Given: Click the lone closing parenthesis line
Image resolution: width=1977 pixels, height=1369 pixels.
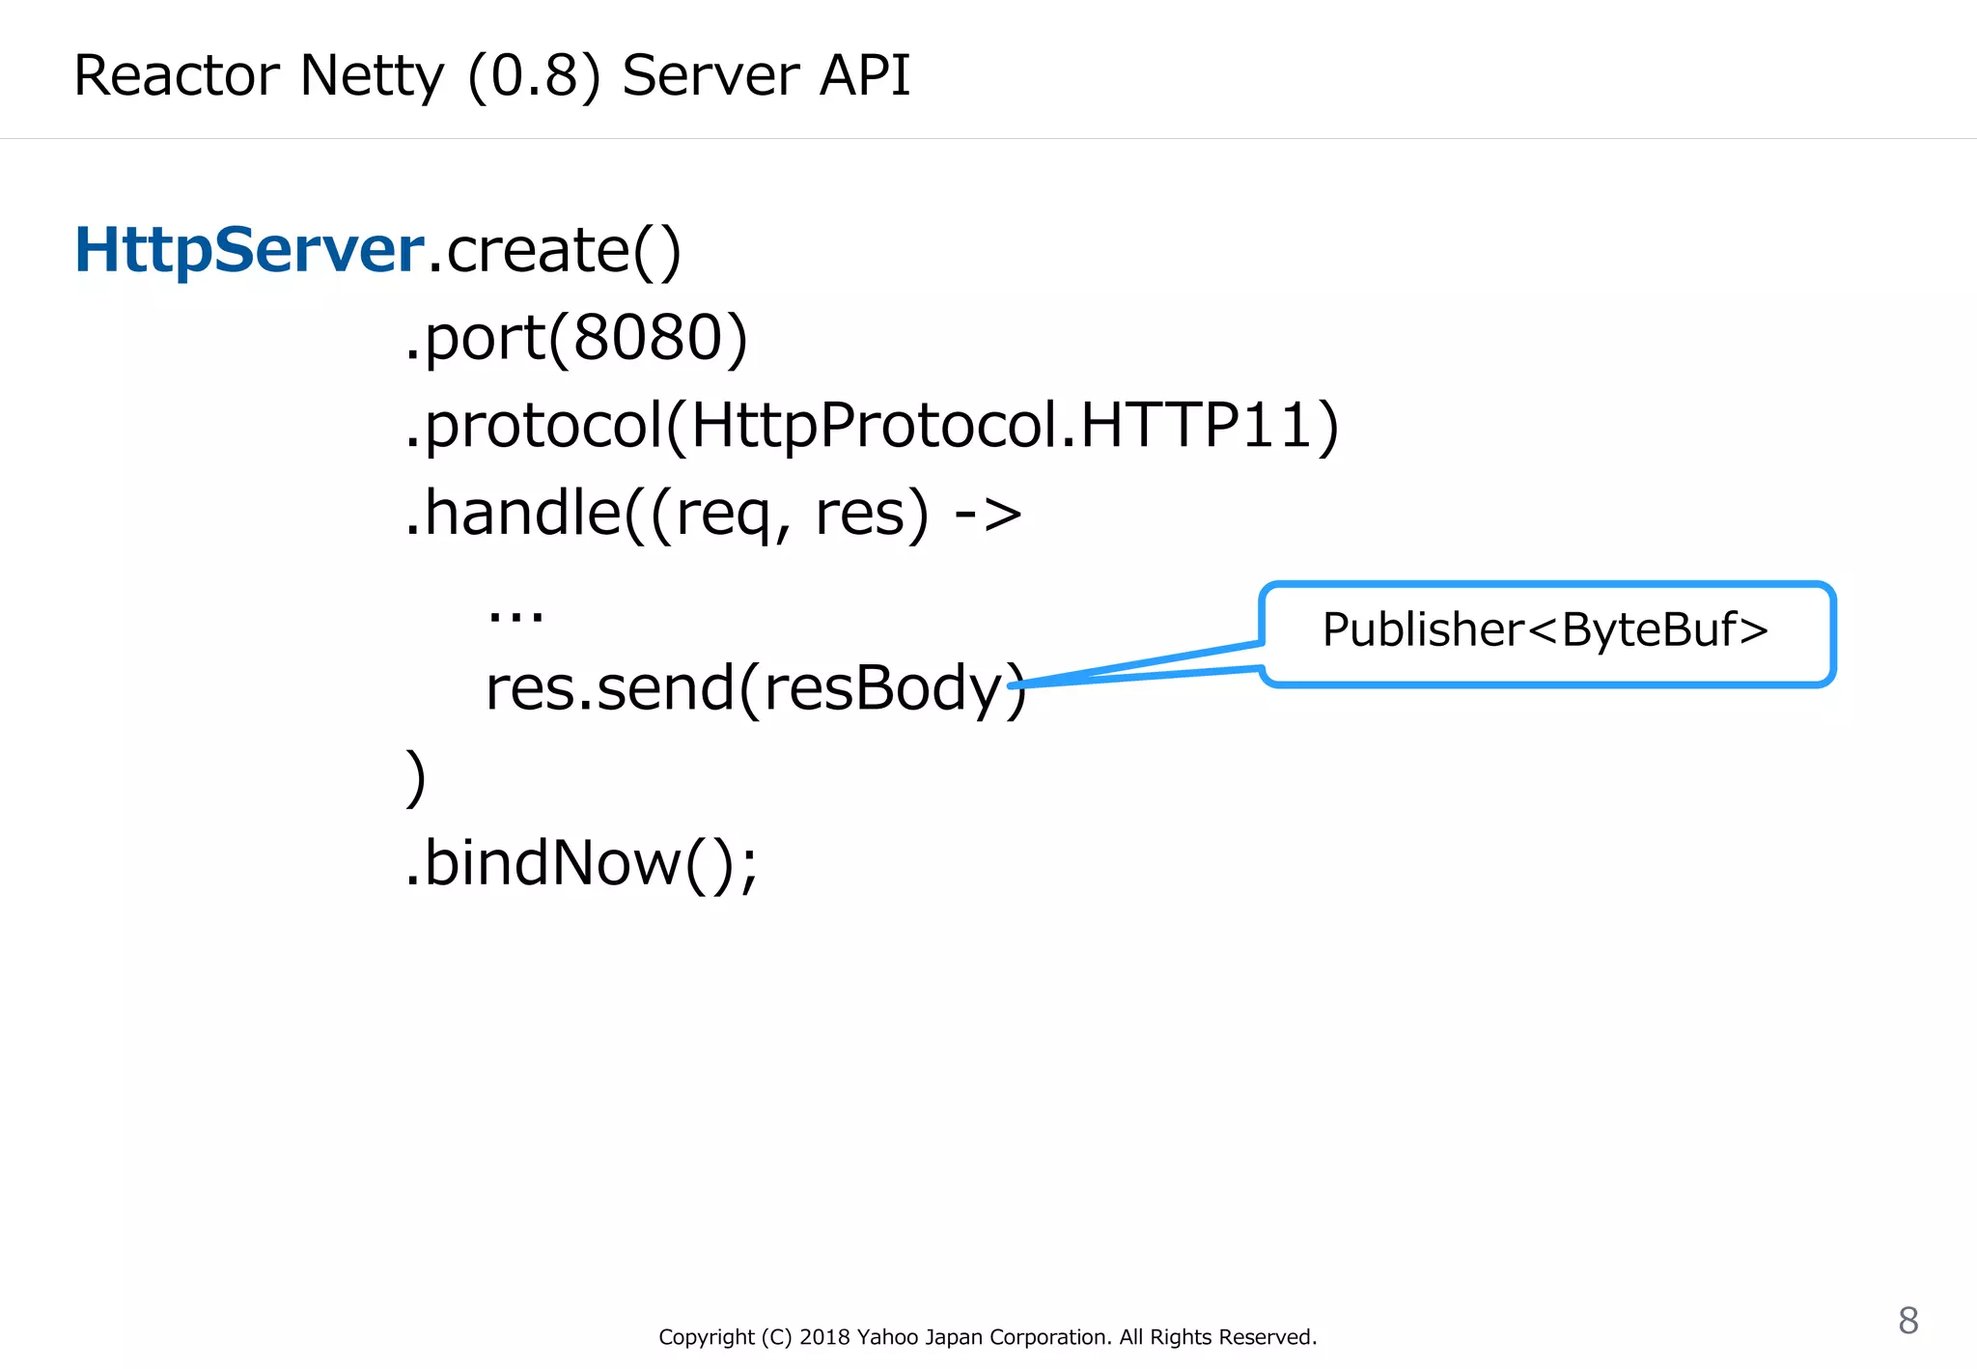Looking at the screenshot, I should click(x=415, y=777).
